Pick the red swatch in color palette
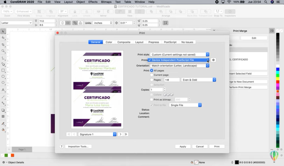The image size is (284, 166). pyautogui.click(x=278, y=82)
